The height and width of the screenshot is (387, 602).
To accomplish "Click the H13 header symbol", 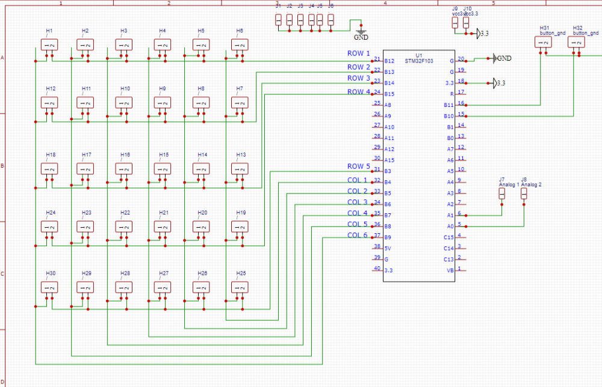I will click(240, 169).
